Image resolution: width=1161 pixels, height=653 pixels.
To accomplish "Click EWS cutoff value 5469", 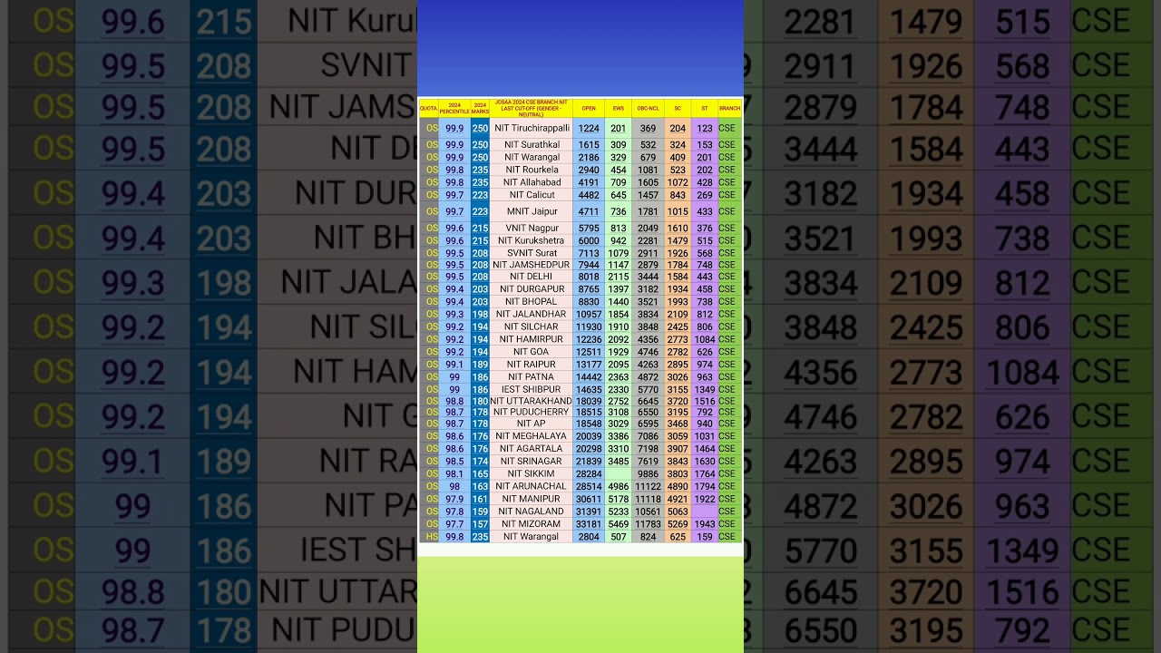I will pyautogui.click(x=619, y=524).
